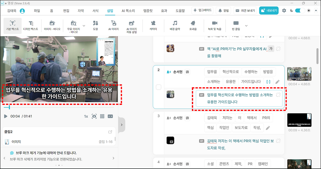
Task: Insert a 빈 클립
Action: (236, 26)
